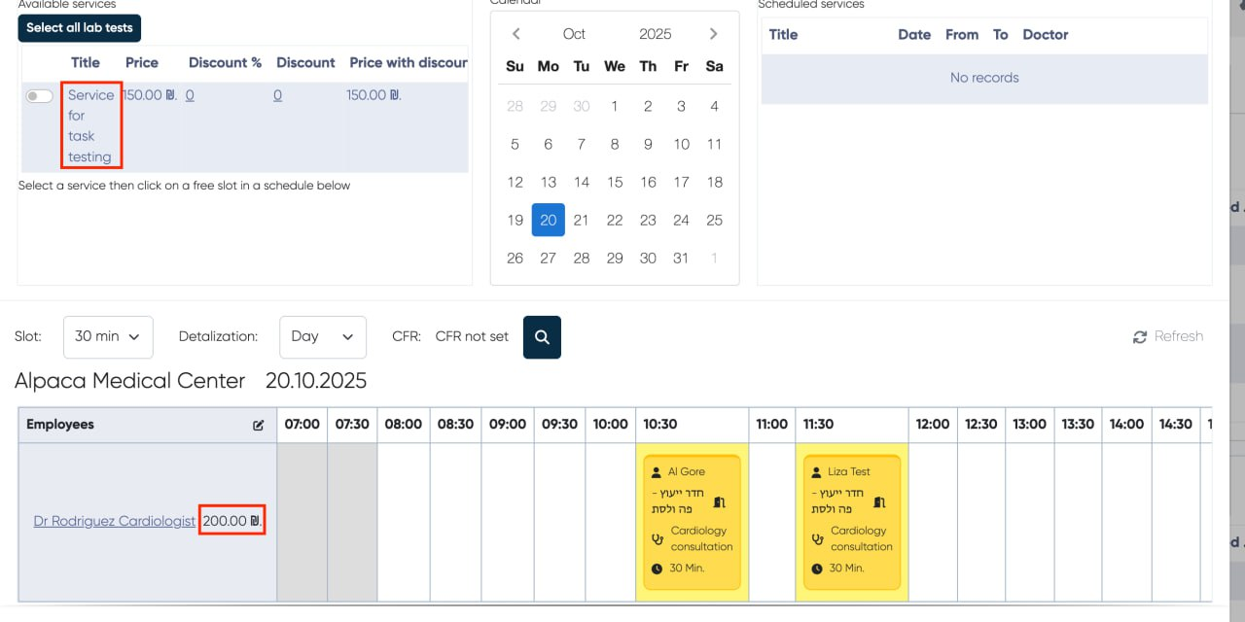Click the stethoscope icon in Liza Test appointment
The width and height of the screenshot is (1245, 622).
819,538
